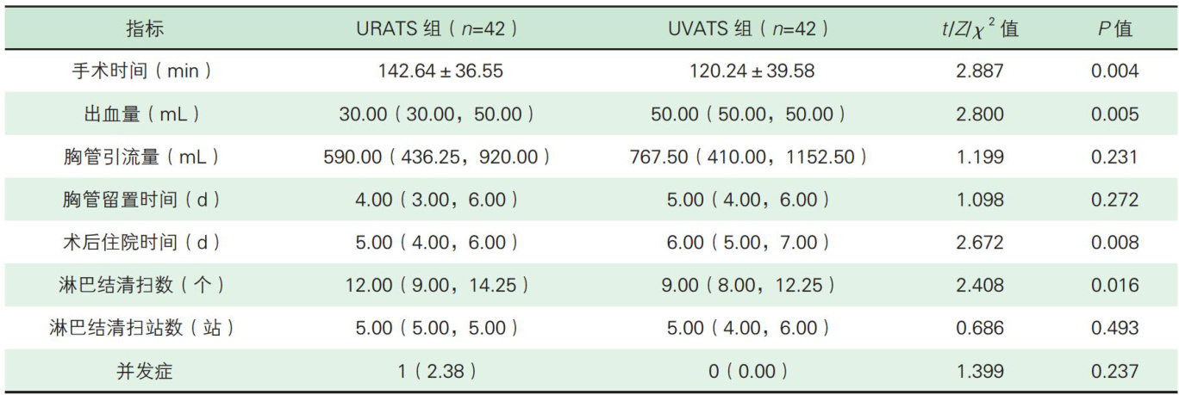Viewport: 1179px width, 395px height.
Task: Click the 并发症 row label
Action: pos(144,372)
